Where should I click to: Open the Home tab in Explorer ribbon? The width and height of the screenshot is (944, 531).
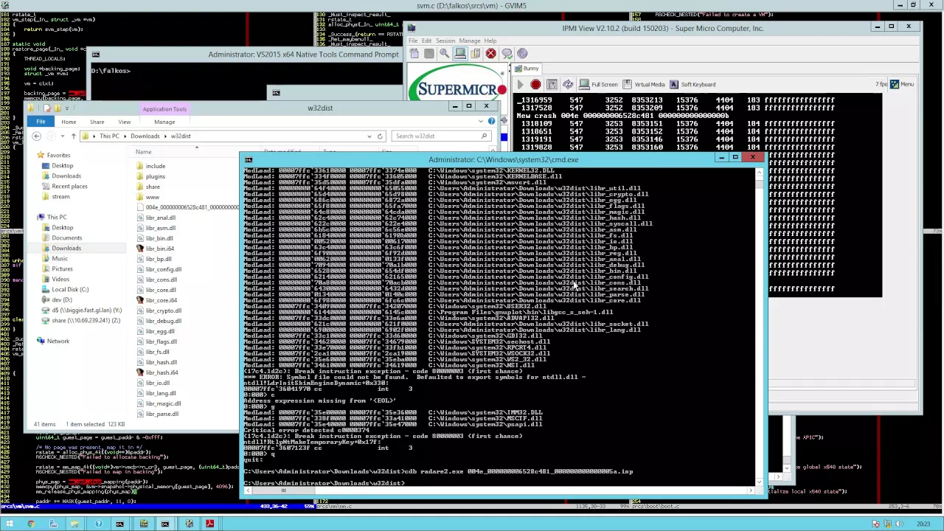[x=69, y=122]
